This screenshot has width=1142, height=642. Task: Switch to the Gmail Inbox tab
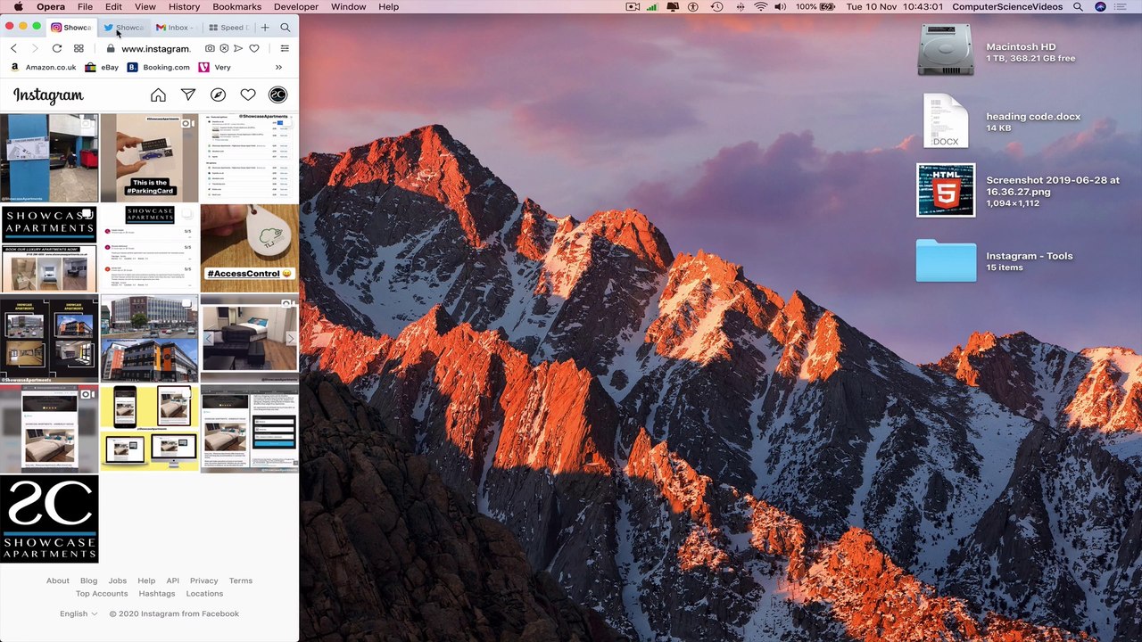pyautogui.click(x=176, y=28)
